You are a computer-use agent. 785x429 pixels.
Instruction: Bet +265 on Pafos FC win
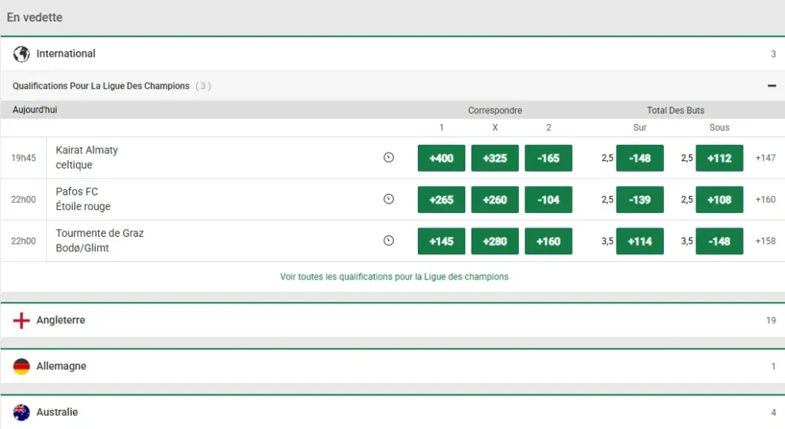click(x=441, y=199)
